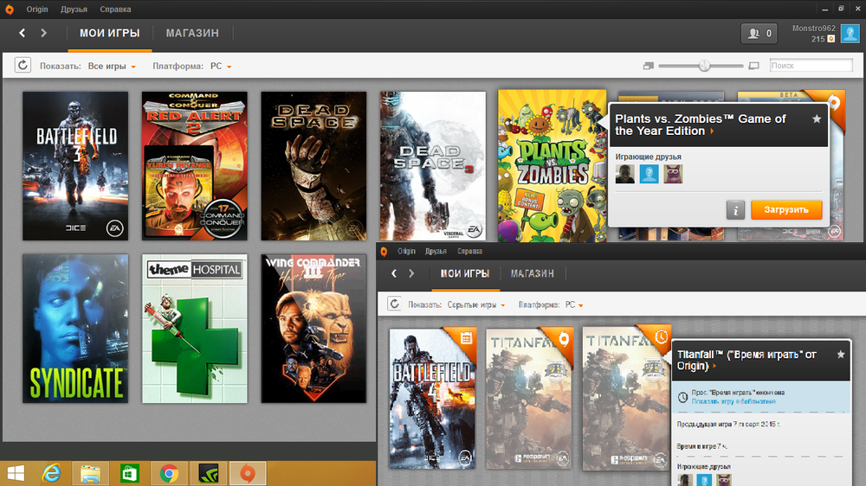Click the purple cat friend avatar in PvZ popup
The width and height of the screenshot is (866, 486).
click(673, 174)
